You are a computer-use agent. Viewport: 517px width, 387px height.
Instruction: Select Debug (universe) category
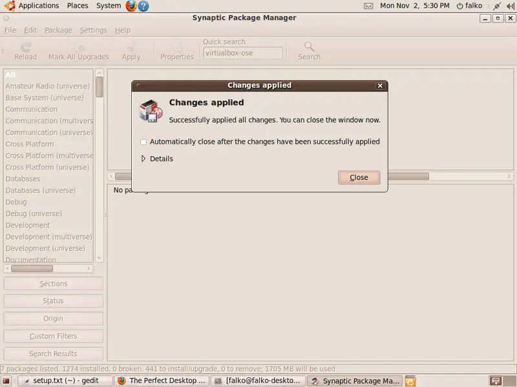point(48,213)
